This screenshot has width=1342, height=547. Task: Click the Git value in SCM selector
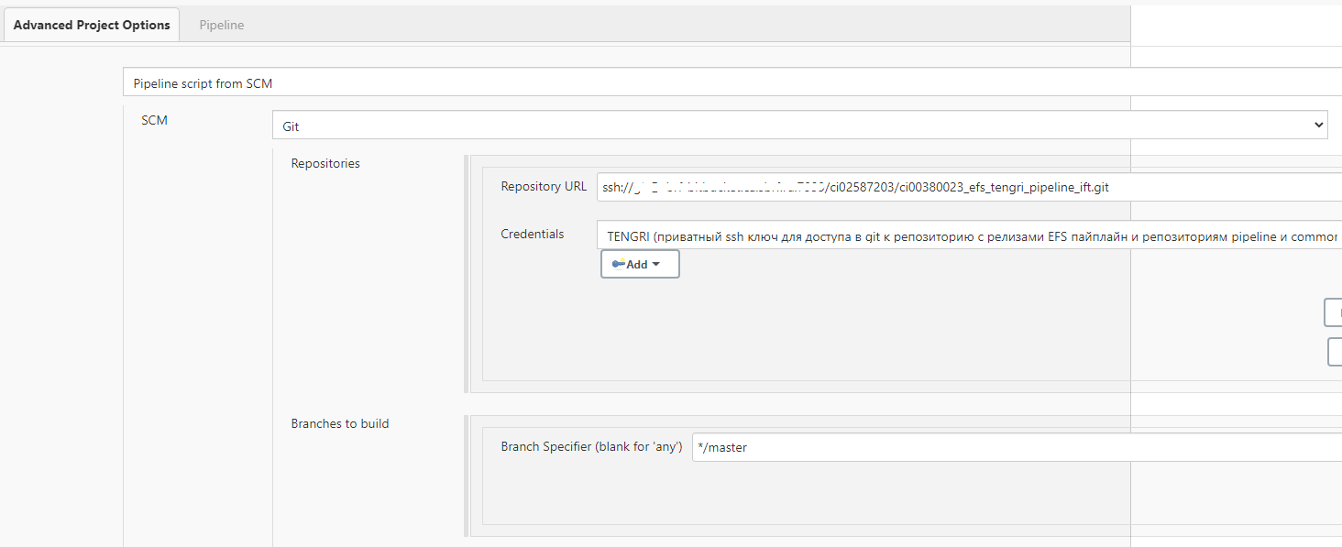[x=291, y=126]
